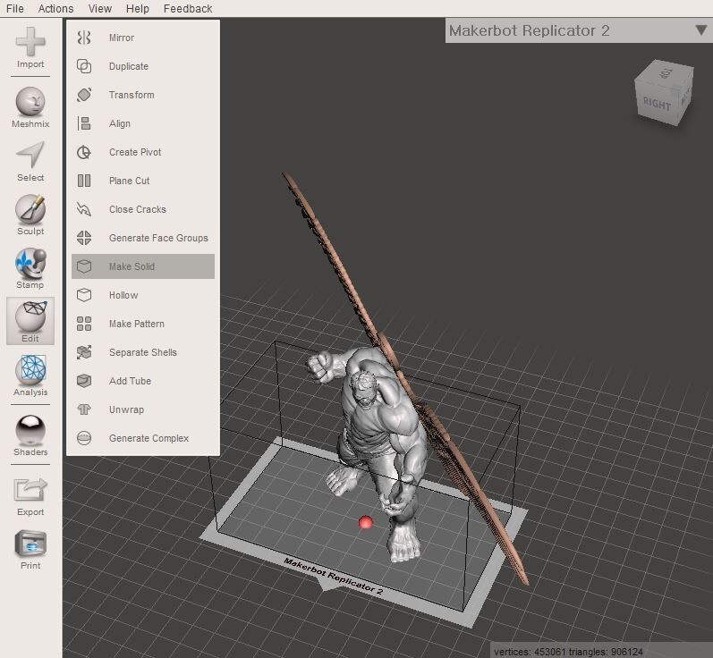This screenshot has width=713, height=658.
Task: Click the Generate Face Groups icon
Action: point(84,238)
